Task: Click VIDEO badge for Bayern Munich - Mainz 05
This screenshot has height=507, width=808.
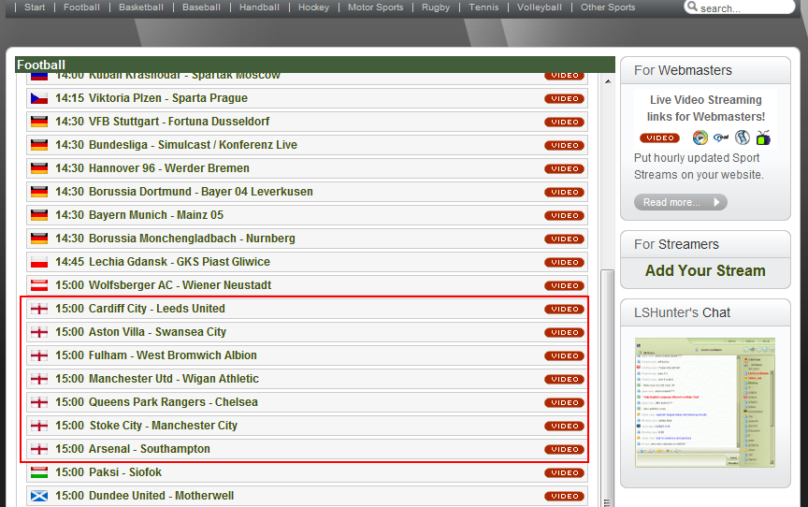Action: pos(564,215)
